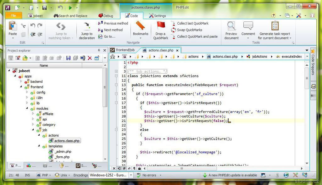The width and height of the screenshot is (322, 185).
Task: Collapse the code fold at line 11
Action: point(116,76)
